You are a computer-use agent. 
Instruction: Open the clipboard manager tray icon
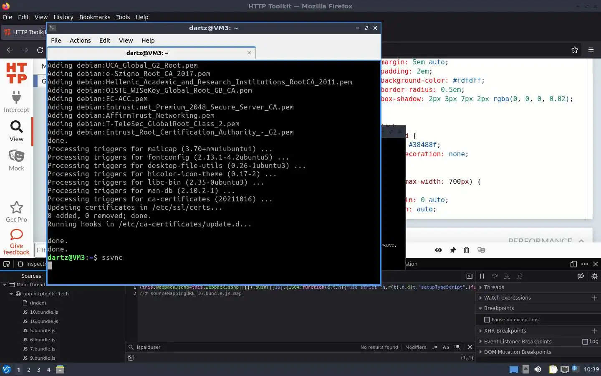pos(553,369)
